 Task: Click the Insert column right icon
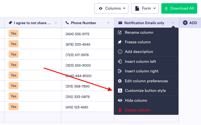tap(120, 71)
